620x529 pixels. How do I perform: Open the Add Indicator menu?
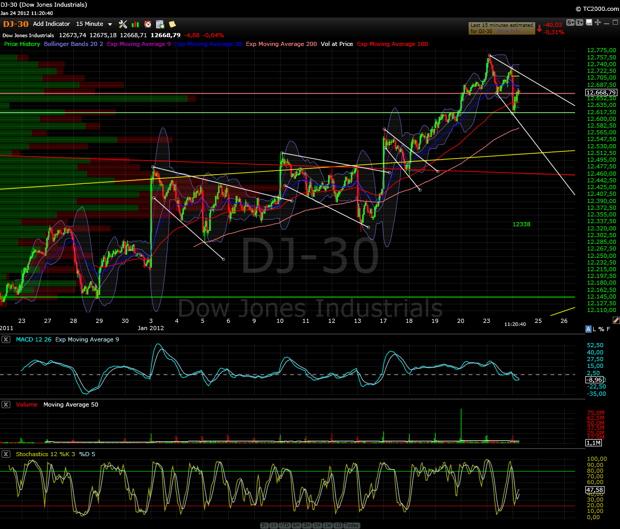point(51,24)
